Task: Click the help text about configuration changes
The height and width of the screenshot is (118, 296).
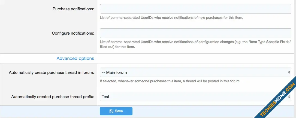Action: click(195, 44)
